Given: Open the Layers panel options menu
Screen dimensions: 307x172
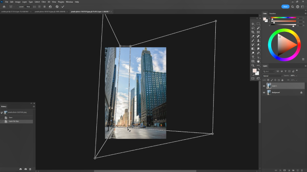Looking at the screenshot, I should [305, 66].
